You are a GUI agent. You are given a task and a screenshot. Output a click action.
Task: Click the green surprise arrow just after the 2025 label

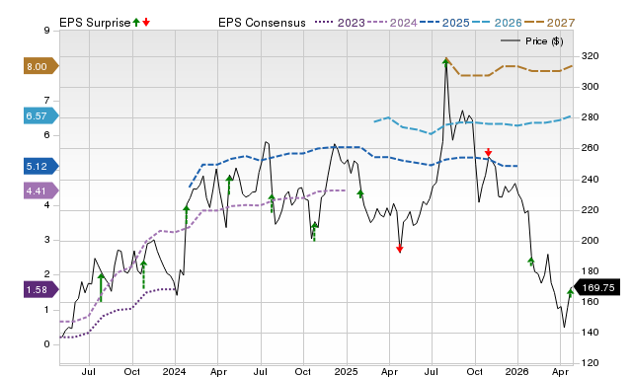(360, 193)
